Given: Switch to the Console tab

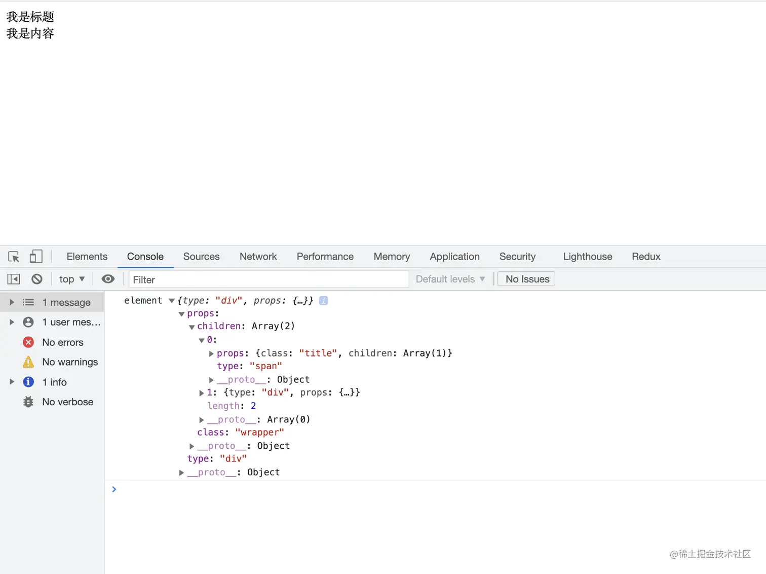Looking at the screenshot, I should pos(145,257).
